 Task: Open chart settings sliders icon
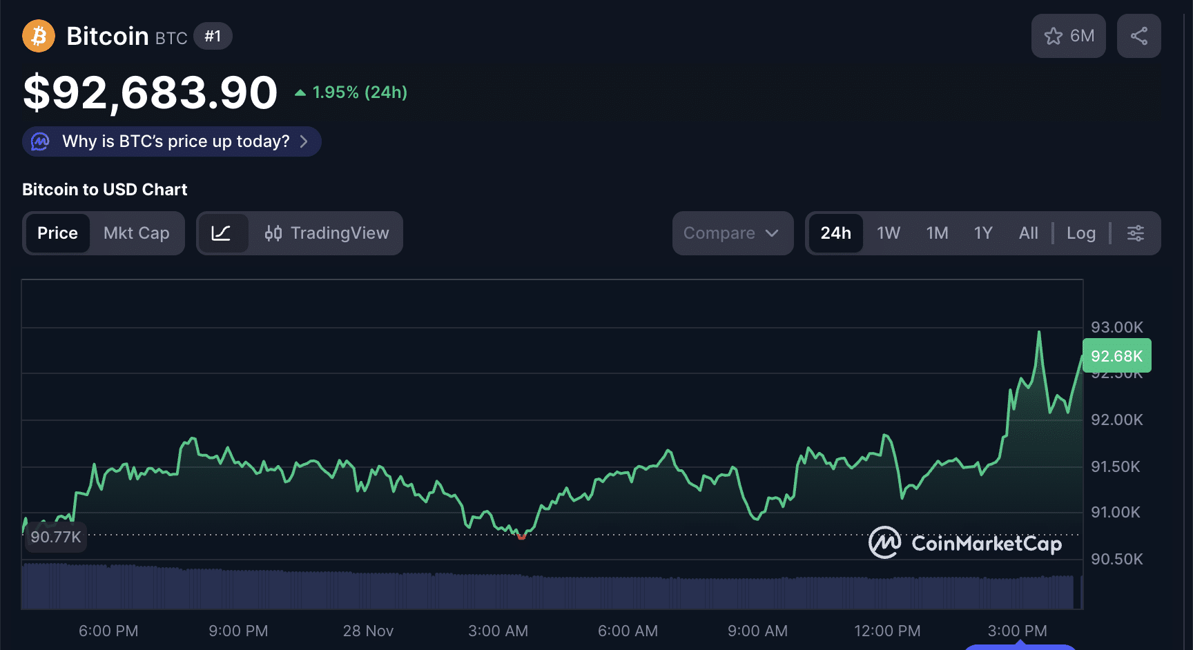tap(1135, 233)
